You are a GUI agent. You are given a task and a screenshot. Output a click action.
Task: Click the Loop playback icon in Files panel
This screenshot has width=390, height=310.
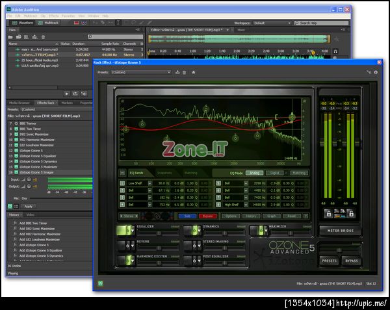75,94
